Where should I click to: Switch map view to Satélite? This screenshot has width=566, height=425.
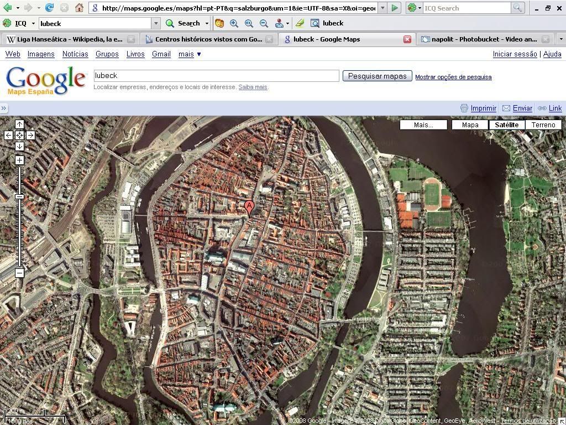(x=506, y=125)
